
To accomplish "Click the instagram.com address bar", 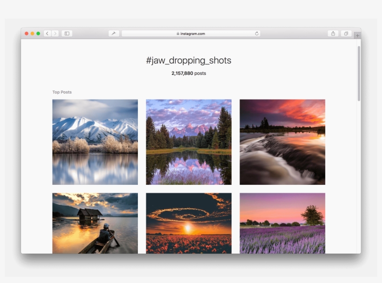I will (x=191, y=34).
